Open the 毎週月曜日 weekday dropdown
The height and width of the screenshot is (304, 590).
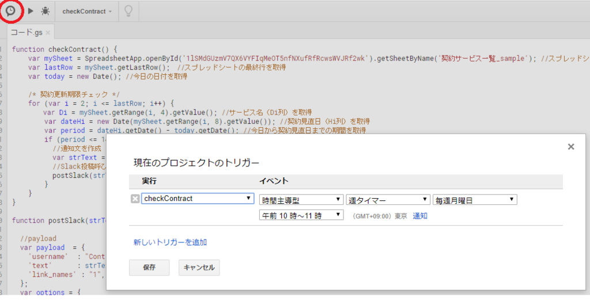(x=475, y=199)
